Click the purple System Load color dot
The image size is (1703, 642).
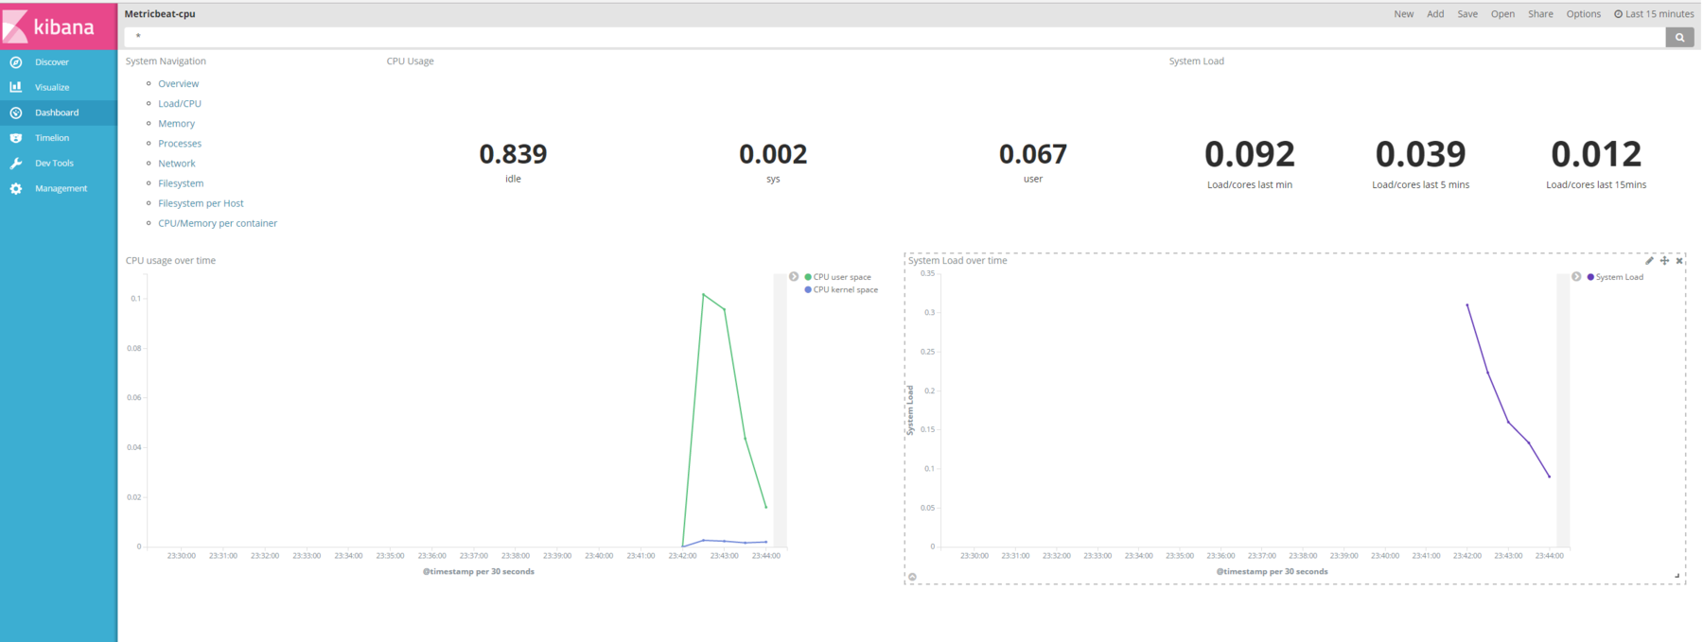1590,277
